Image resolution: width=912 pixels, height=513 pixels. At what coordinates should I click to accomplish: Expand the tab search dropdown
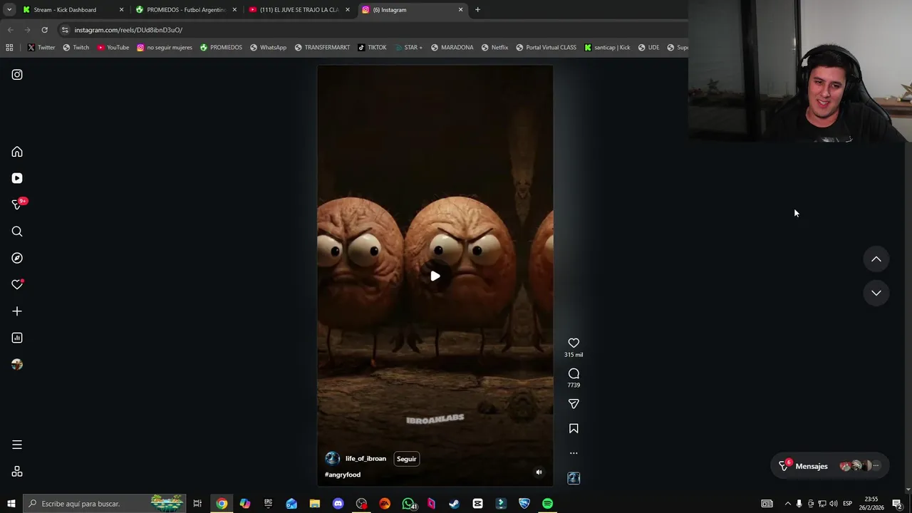tap(9, 10)
